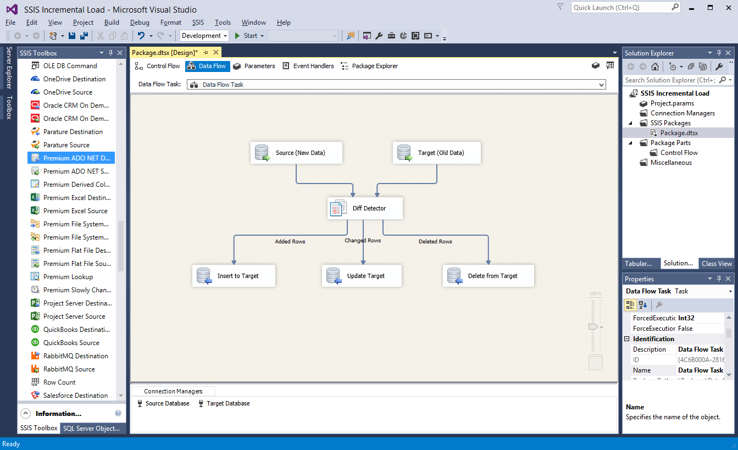Select Target Database connection manager
Viewport: 738px width, 450px height.
tap(224, 403)
